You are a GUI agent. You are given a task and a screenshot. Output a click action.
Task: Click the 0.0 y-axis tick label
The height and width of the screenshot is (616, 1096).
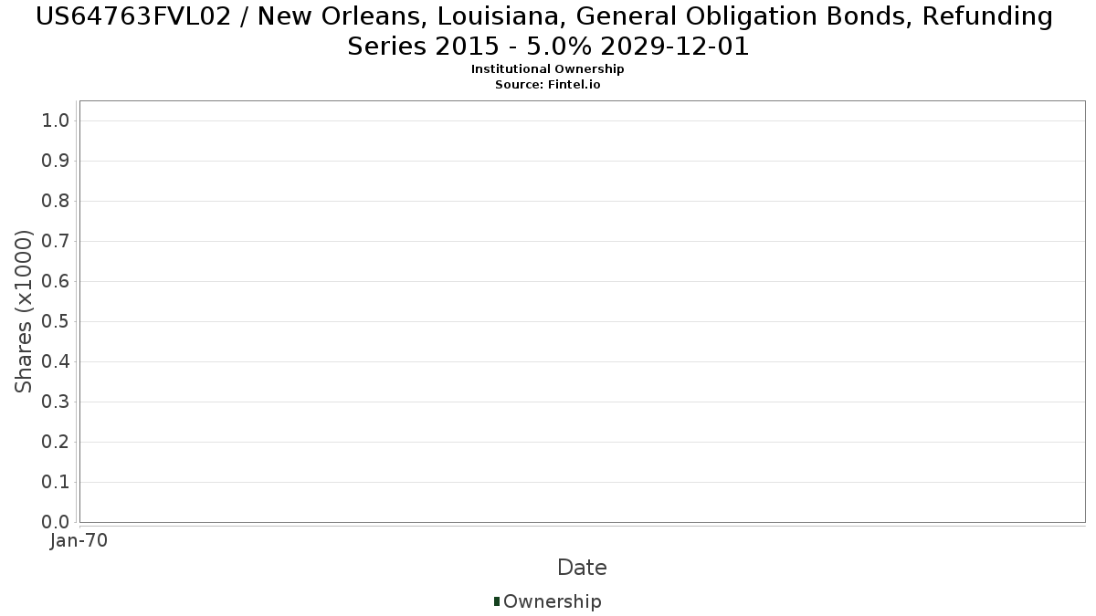point(56,522)
